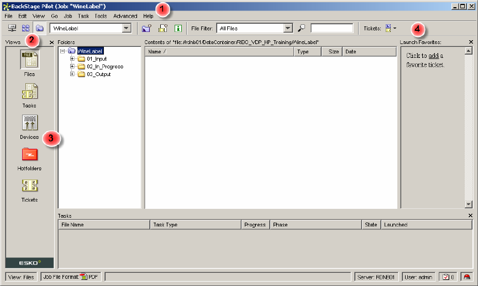Sort tasks by File Name column

tap(104, 225)
